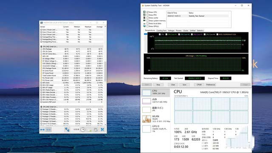Click the Average column header in HWiNFO
The height and width of the screenshot is (153, 272).
click(x=99, y=27)
